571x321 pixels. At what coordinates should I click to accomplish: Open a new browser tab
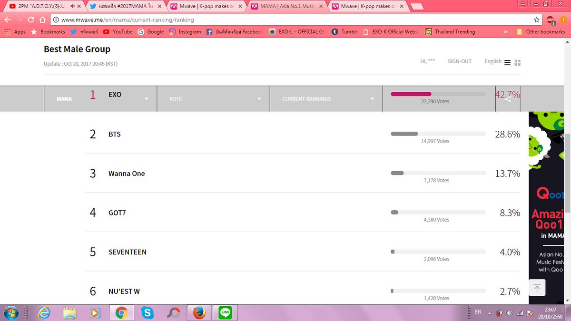[x=417, y=6]
